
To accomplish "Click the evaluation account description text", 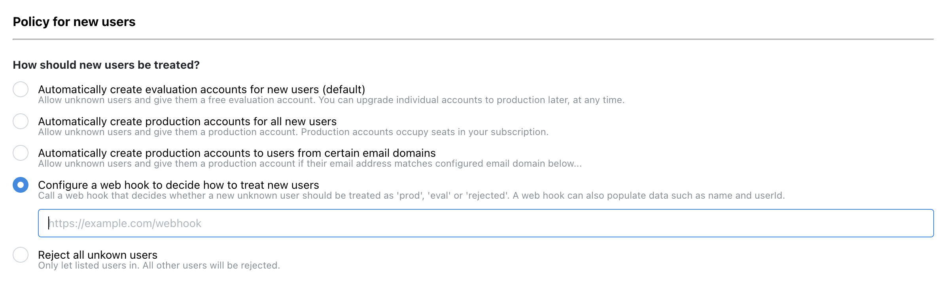I will 331,100.
